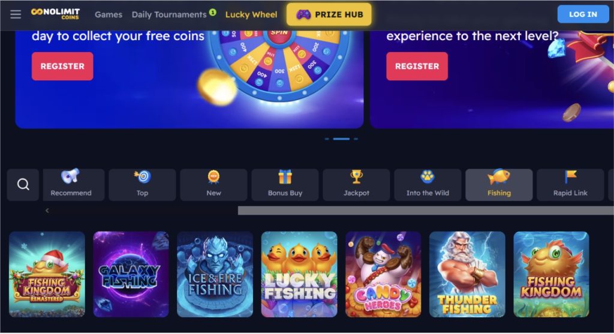Click the horizontal category scrollbar
Viewport: 614px width, 334px height.
(426, 210)
